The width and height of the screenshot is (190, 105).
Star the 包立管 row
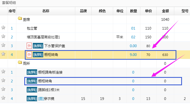[3, 28]
